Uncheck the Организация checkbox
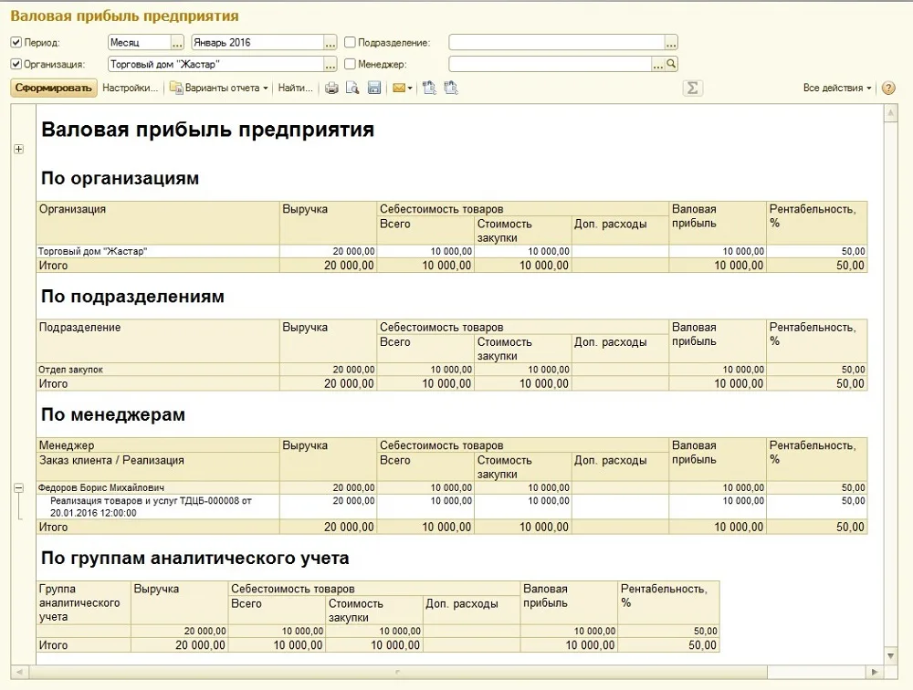This screenshot has width=913, height=690. pos(16,64)
